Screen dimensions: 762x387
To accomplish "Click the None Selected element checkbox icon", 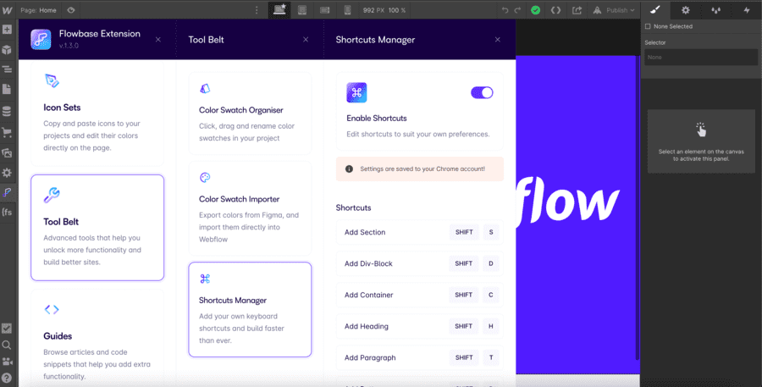I will coord(648,26).
